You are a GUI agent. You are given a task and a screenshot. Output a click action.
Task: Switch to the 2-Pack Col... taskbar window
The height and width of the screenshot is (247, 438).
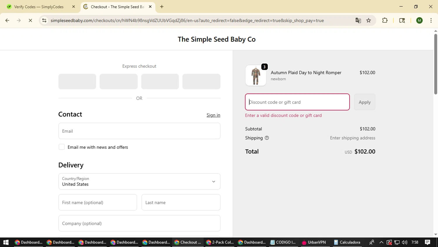pos(220,242)
